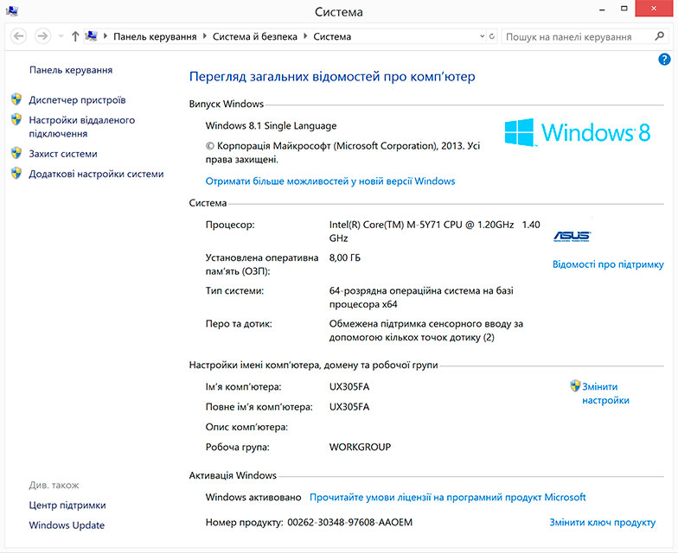678x553 pixels.
Task: Go forward with the Forward arrow
Action: tap(42, 36)
